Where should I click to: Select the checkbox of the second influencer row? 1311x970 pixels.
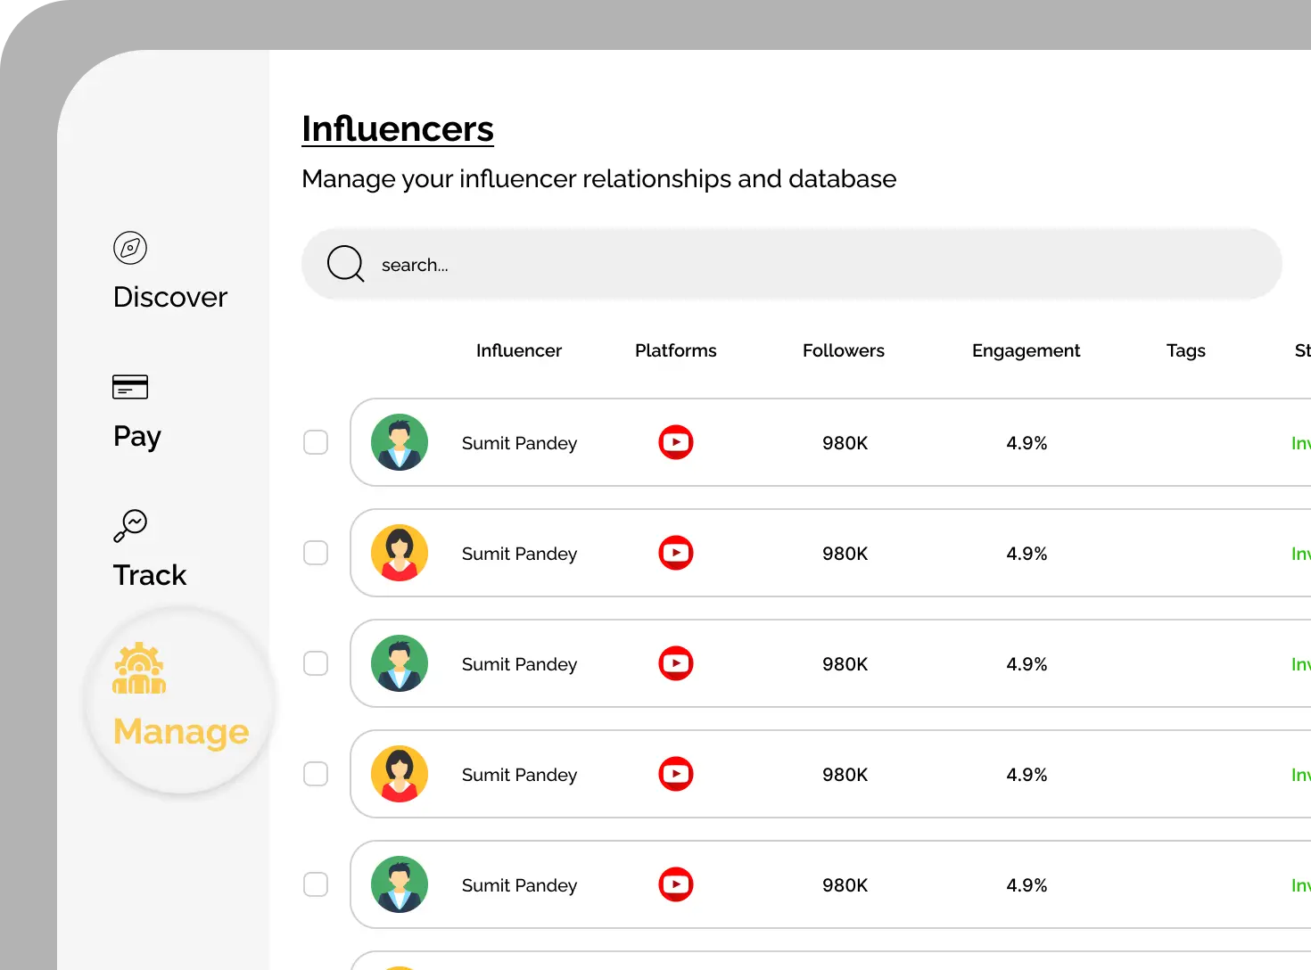tap(316, 553)
